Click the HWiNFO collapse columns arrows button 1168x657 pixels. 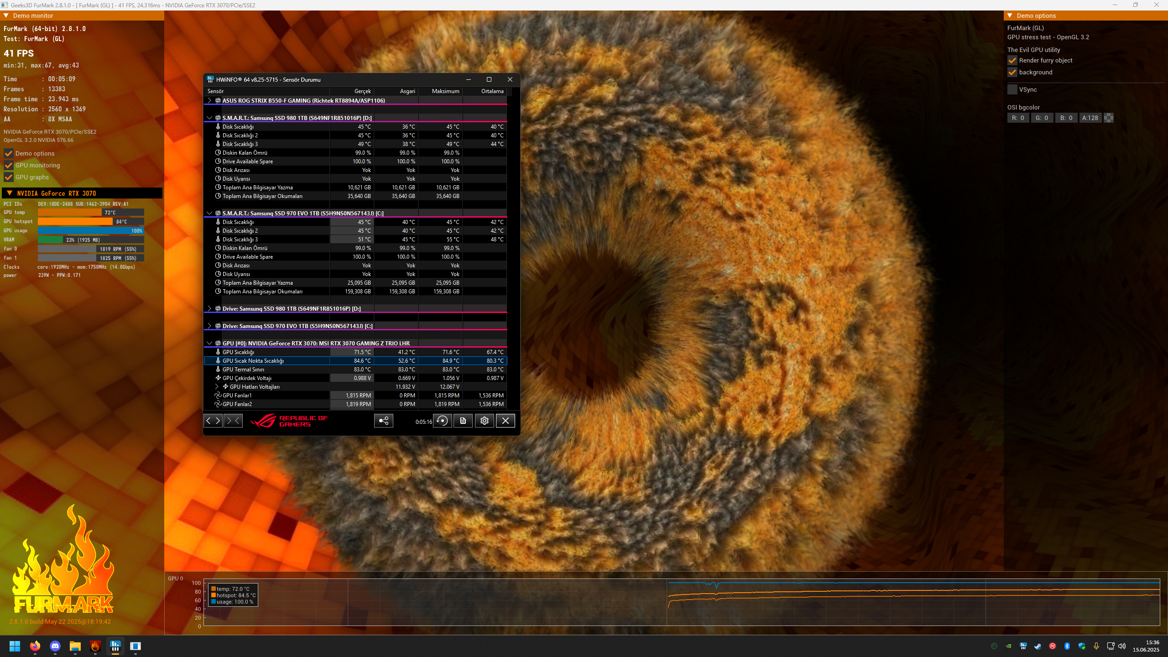click(x=233, y=421)
